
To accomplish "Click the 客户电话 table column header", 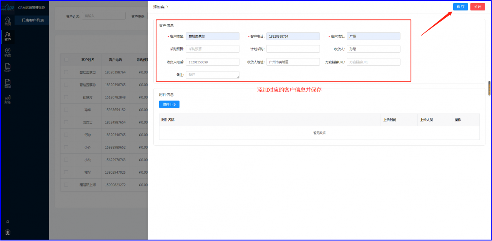I will click(115, 60).
